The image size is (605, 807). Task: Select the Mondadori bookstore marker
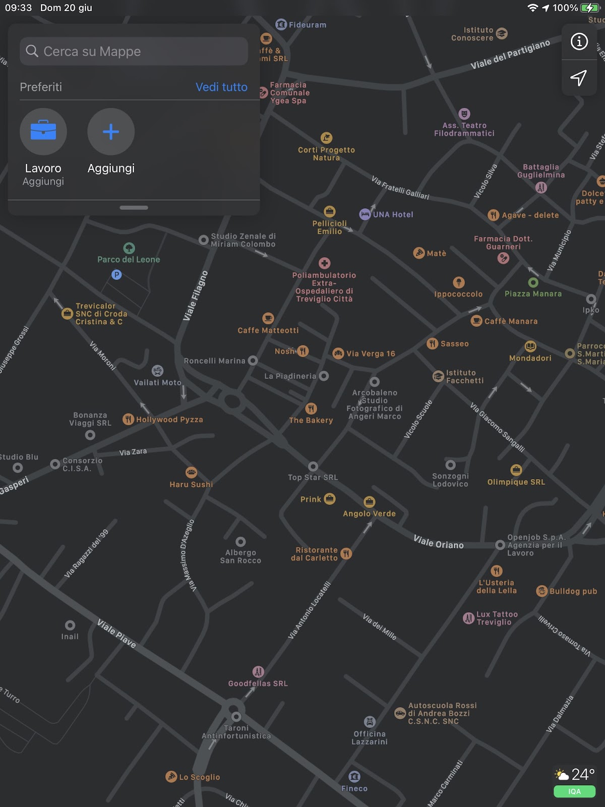pyautogui.click(x=530, y=347)
